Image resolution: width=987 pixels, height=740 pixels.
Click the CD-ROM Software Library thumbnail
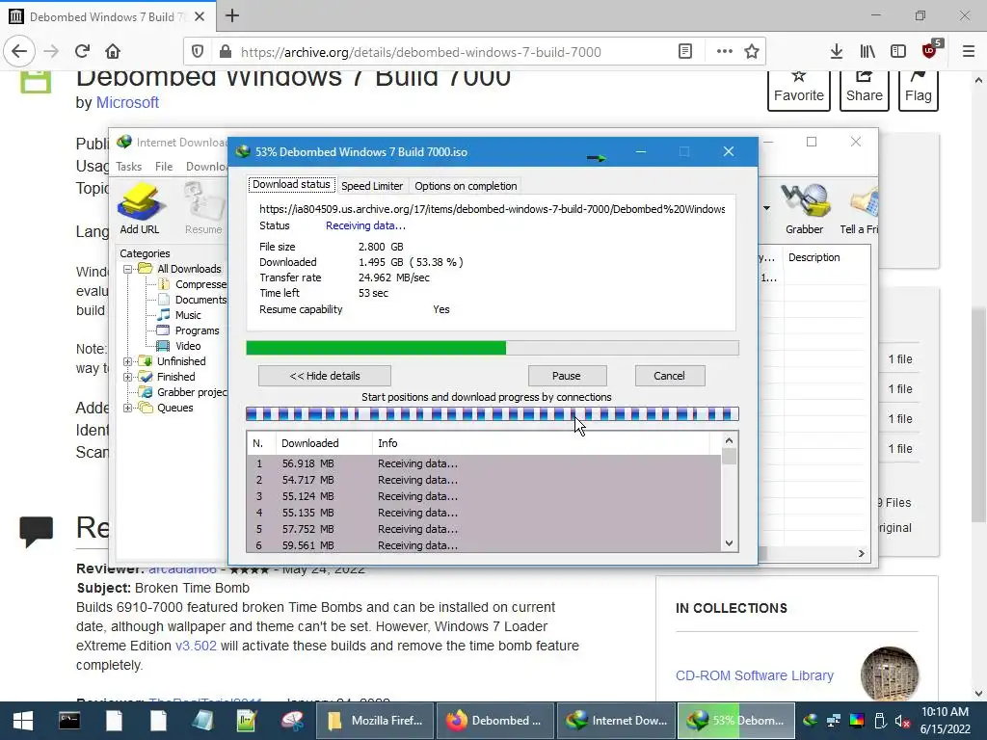click(889, 674)
